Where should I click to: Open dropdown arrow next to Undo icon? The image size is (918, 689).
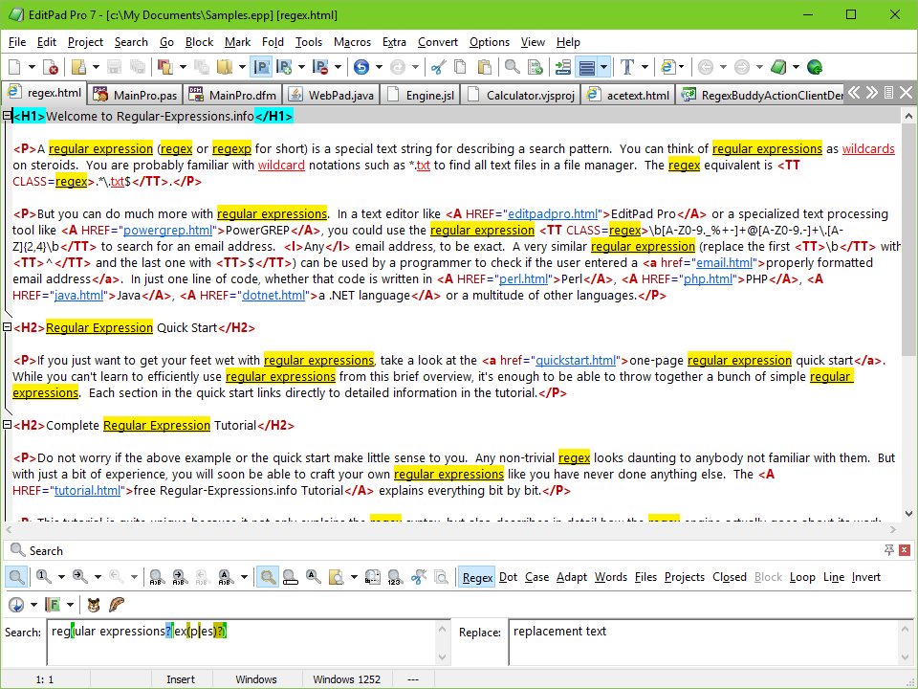(379, 67)
